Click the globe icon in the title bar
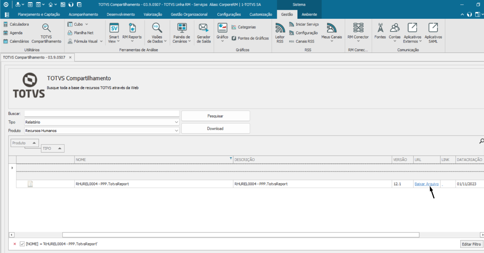Screen dimensions: 484x253 click(x=71, y=5)
